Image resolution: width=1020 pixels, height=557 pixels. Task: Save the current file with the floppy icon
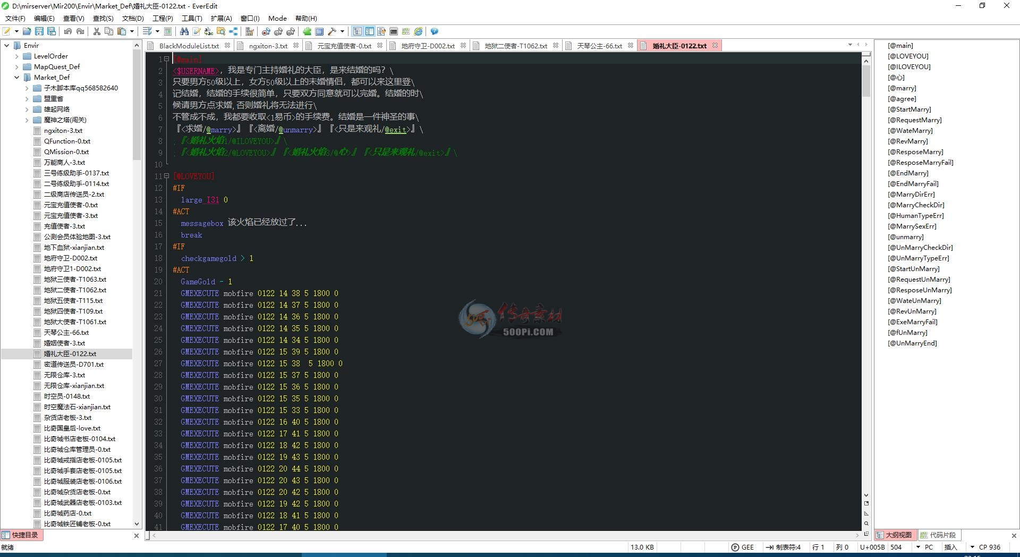point(39,31)
